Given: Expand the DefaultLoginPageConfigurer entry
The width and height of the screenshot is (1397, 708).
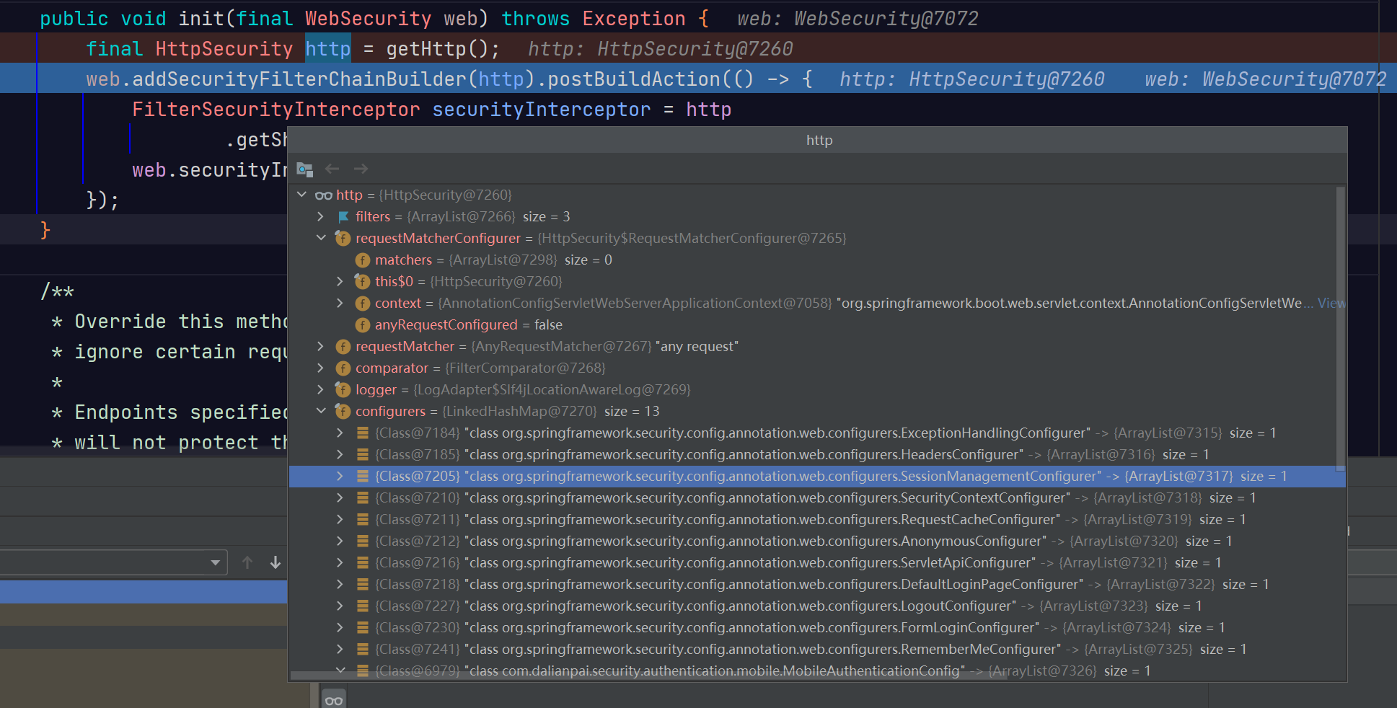Looking at the screenshot, I should coord(340,584).
